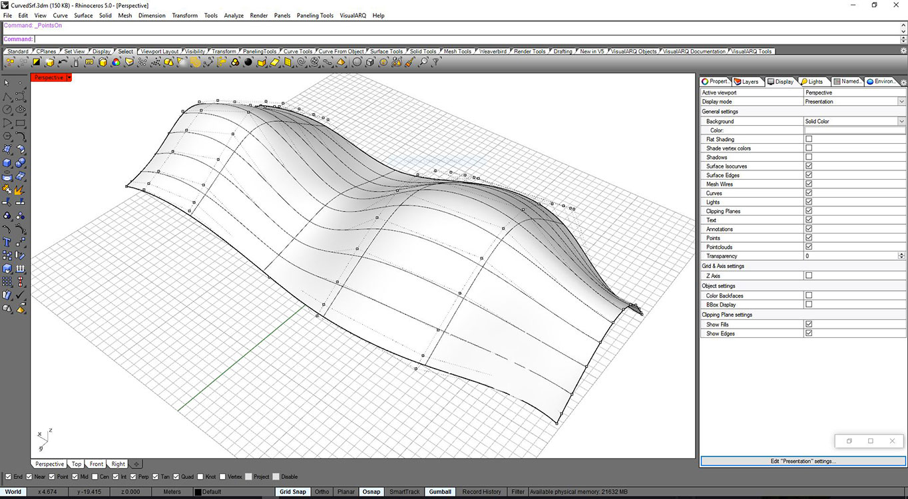Screen dimensions: 908x499
Task: Select the pointer selection tool
Action: point(8,83)
